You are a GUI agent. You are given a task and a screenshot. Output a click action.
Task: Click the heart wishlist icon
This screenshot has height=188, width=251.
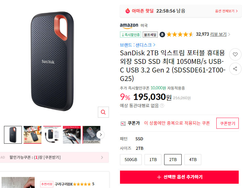[235, 54]
